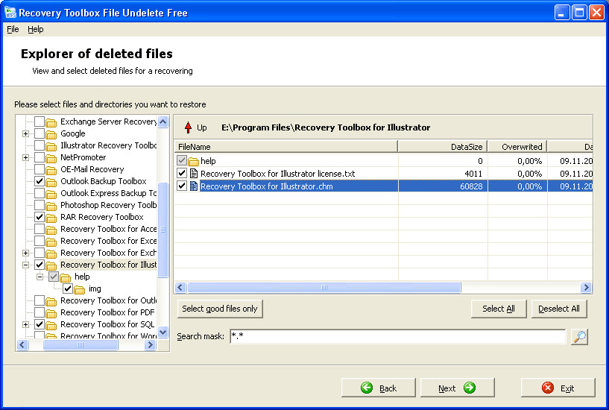Image resolution: width=609 pixels, height=410 pixels.
Task: Click the red Exit cross icon
Action: coord(548,388)
